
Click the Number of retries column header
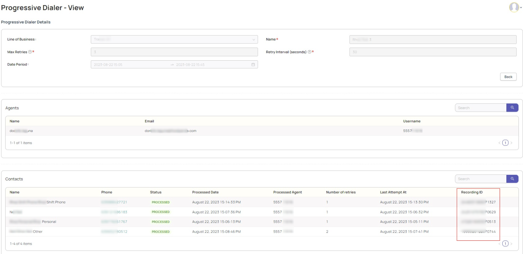341,192
